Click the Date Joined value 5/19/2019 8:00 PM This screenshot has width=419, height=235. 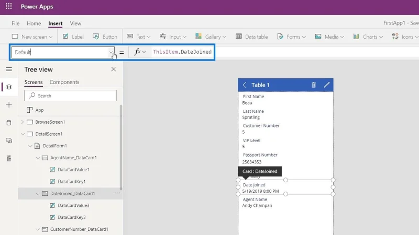pos(260,191)
